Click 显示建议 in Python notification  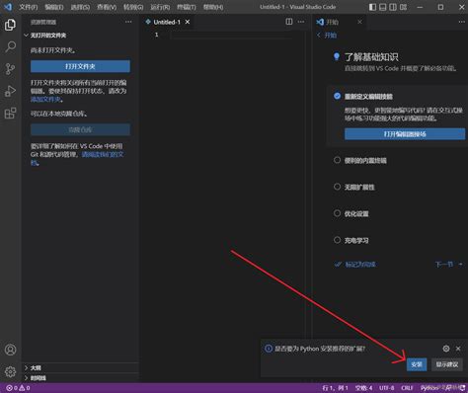[x=447, y=364]
